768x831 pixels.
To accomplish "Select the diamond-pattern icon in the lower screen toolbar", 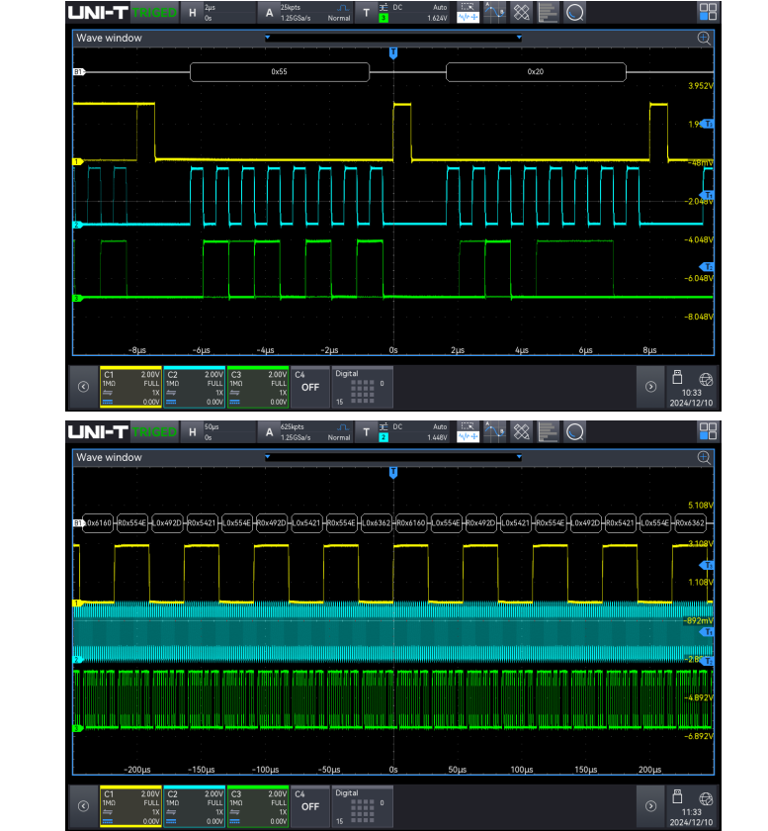I will tap(521, 431).
